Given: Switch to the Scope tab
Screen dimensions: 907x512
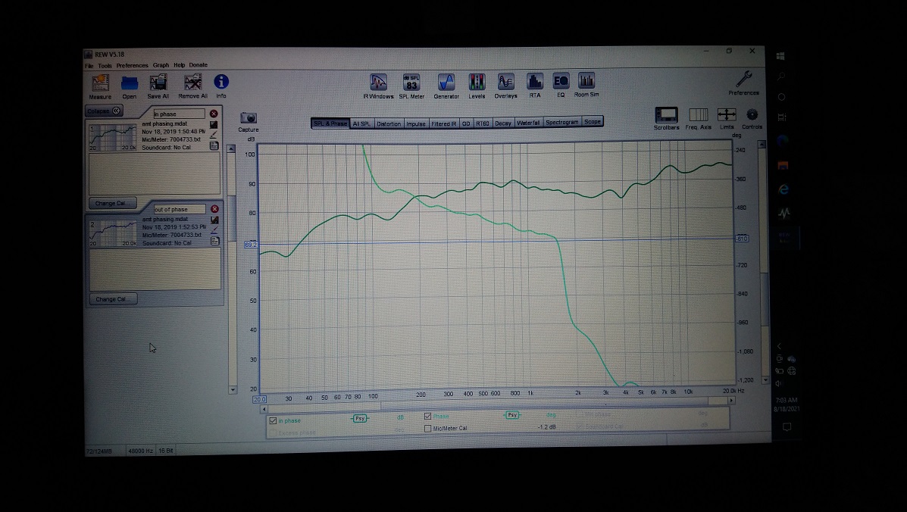Looking at the screenshot, I should click(593, 121).
